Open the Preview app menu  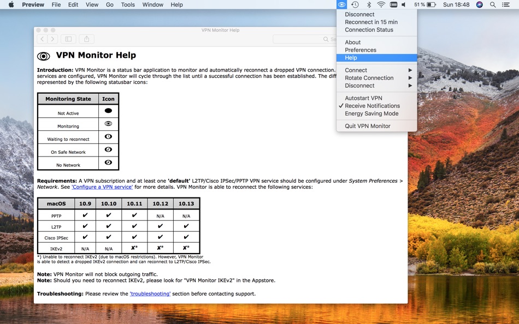(33, 4)
